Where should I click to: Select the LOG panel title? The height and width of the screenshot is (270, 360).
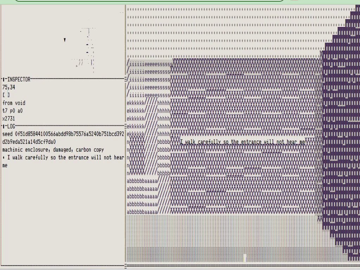click(x=11, y=126)
